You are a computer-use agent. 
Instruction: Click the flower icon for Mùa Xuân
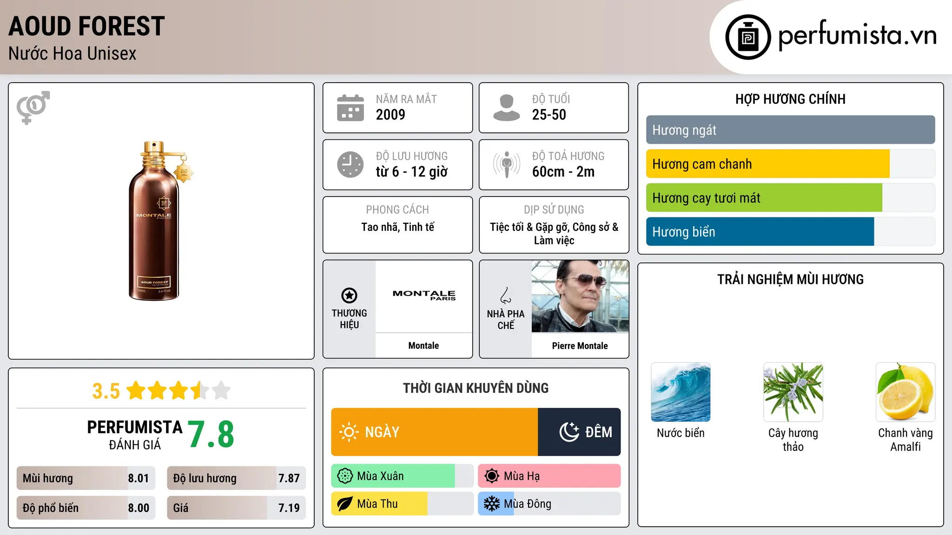[345, 476]
